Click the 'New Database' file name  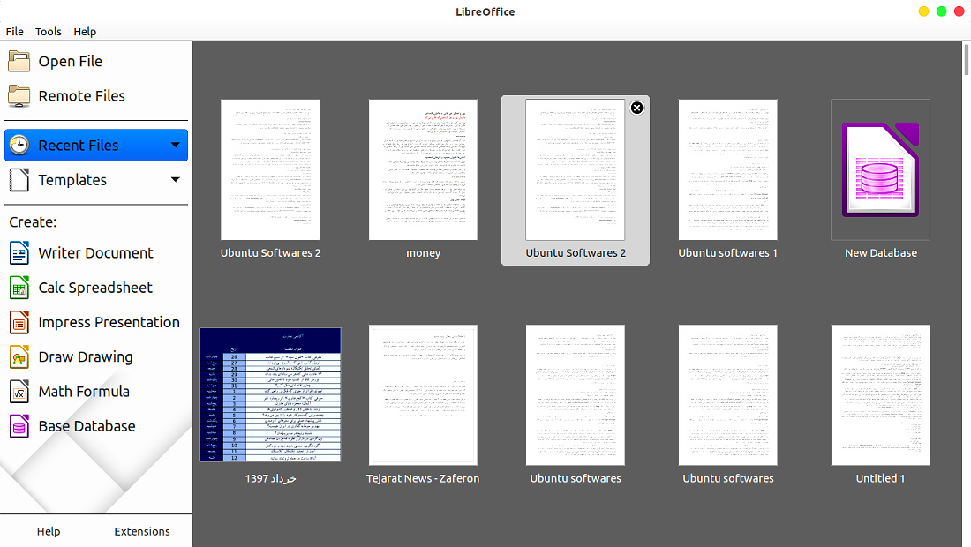881,253
